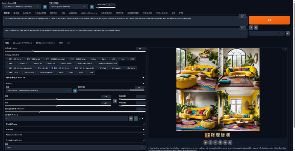
Task: Open the Lora tab
Action: [69, 43]
